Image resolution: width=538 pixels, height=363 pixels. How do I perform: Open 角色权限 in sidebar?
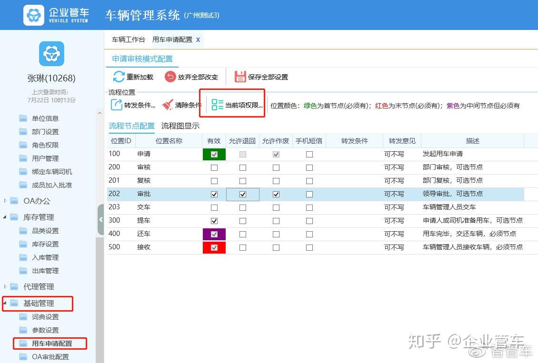pos(45,145)
